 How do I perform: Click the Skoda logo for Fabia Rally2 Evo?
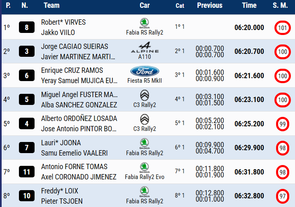click(x=144, y=167)
